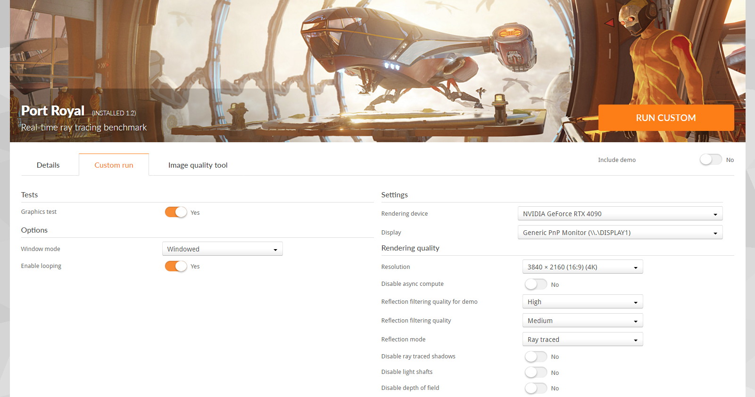Screen dimensions: 755x397
Task: Click the Disable ray traced shadows label
Action: (418, 356)
